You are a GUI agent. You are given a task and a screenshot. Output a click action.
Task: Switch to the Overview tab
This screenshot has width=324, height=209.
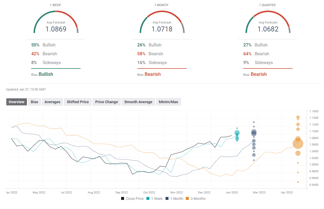click(16, 102)
